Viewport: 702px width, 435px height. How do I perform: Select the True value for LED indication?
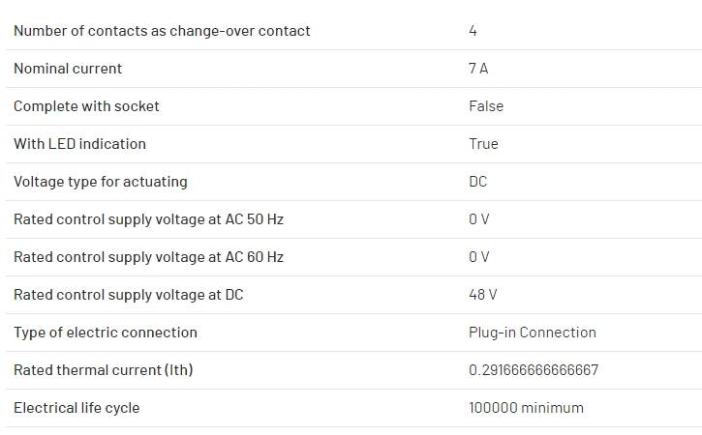tap(483, 143)
